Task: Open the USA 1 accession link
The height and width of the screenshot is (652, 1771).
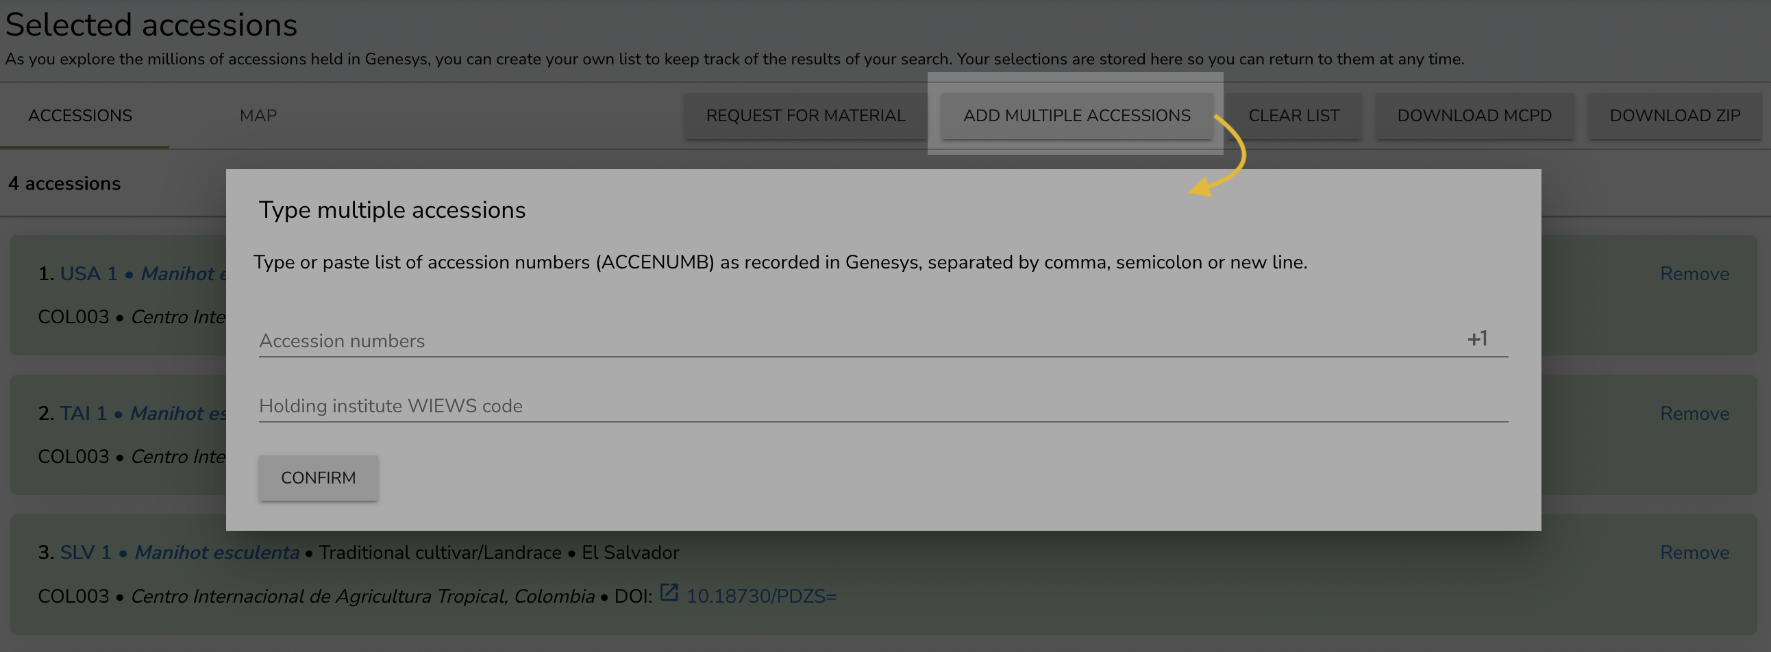Action: coord(88,273)
